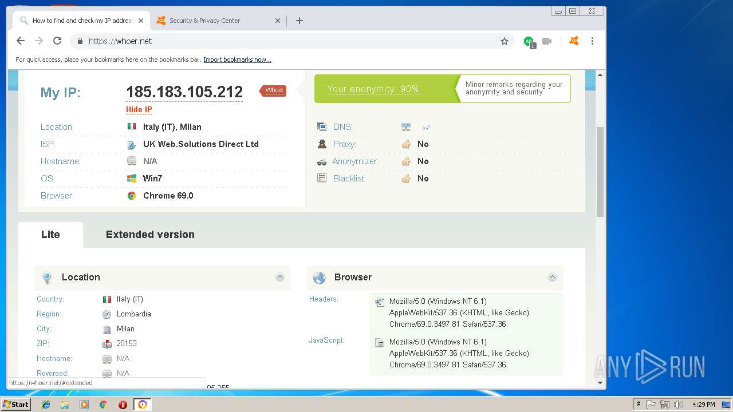
Task: Click the DNS server icon in the DNS row
Action: pyautogui.click(x=406, y=127)
